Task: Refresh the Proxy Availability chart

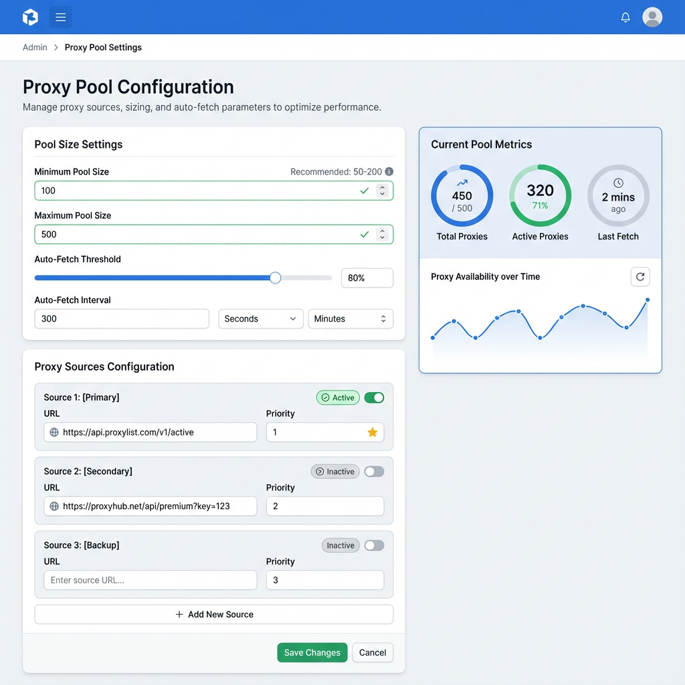Action: click(640, 277)
